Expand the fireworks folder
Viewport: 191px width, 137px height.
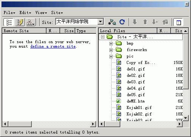pos(111,50)
